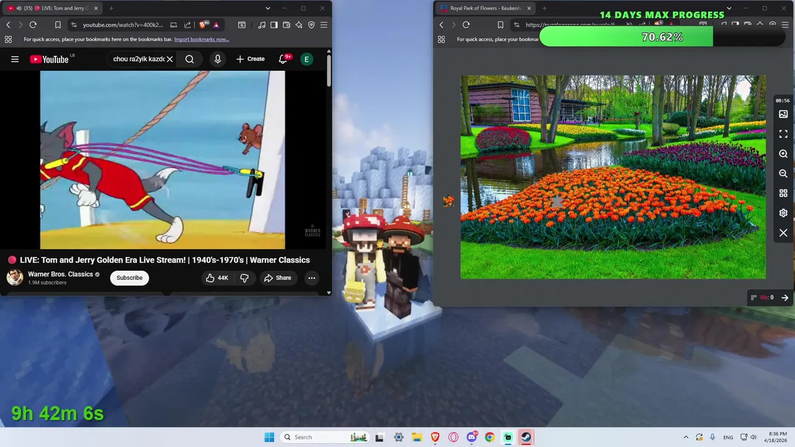Cast the YouTube tab from address bar
This screenshot has height=447, width=795.
coord(174,25)
